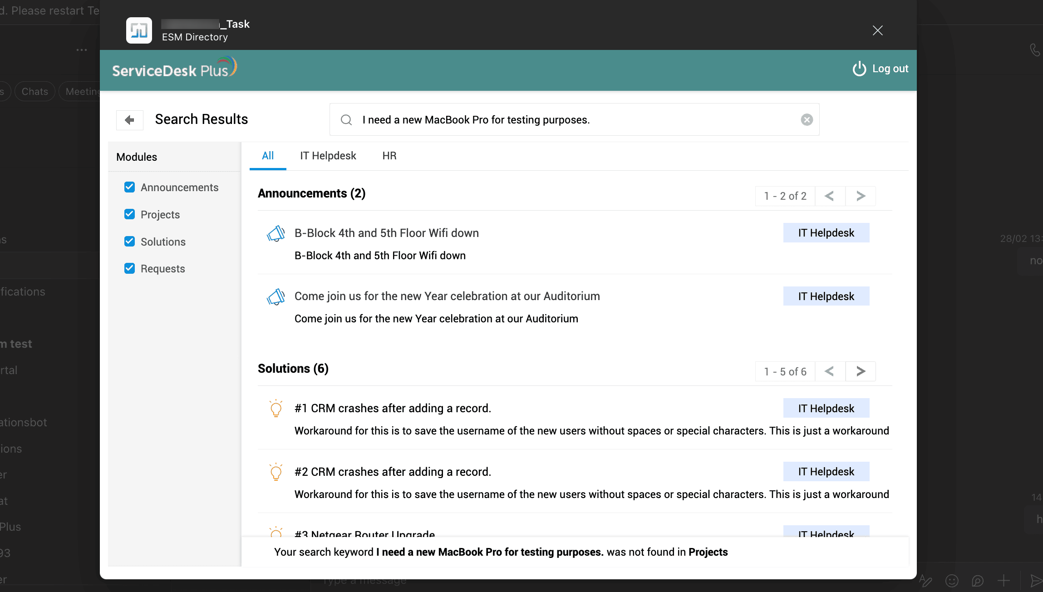Uncheck the Announcements module checkbox

129,187
